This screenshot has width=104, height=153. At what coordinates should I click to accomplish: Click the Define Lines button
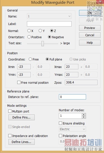(21, 142)
